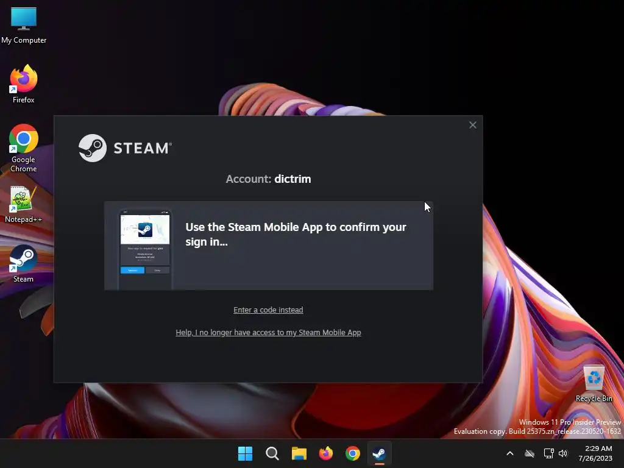
Task: Open taskbar Search
Action: click(x=272, y=453)
